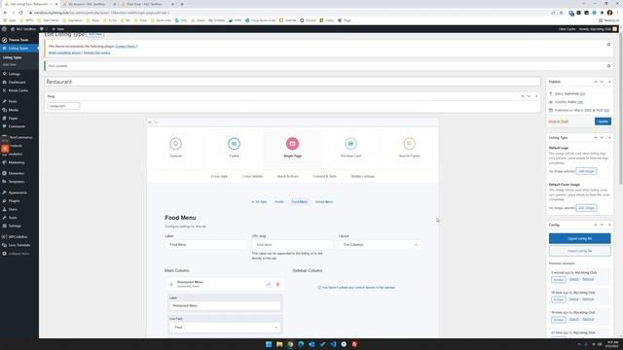
Task: Open the Layout dropdown showing Two Columns
Action: 380,245
